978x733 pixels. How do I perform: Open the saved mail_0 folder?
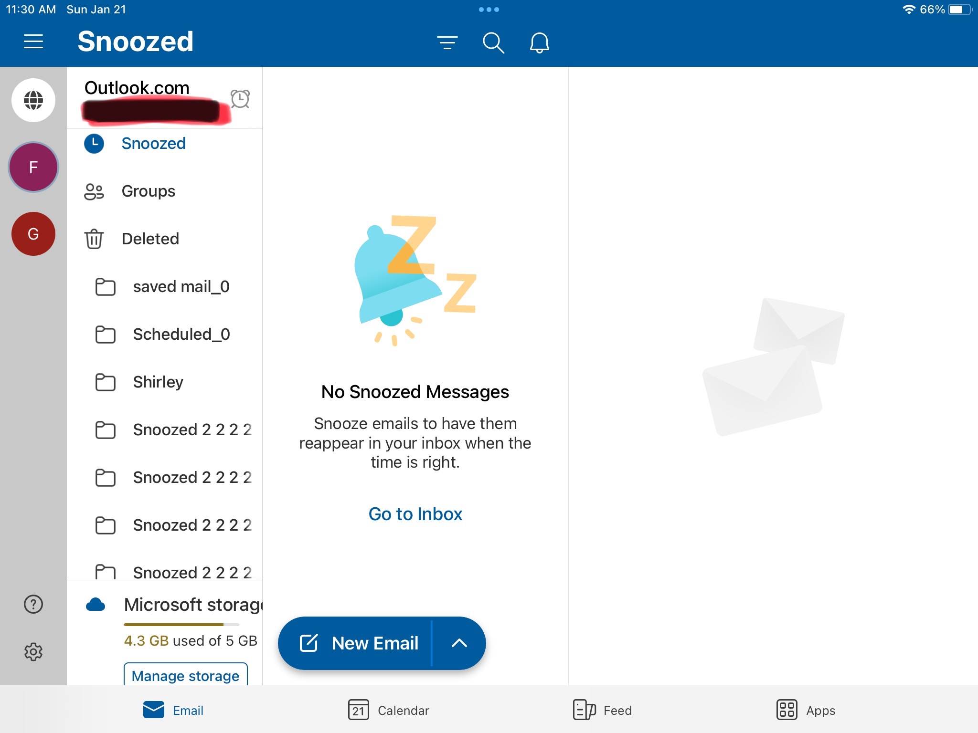pos(181,286)
